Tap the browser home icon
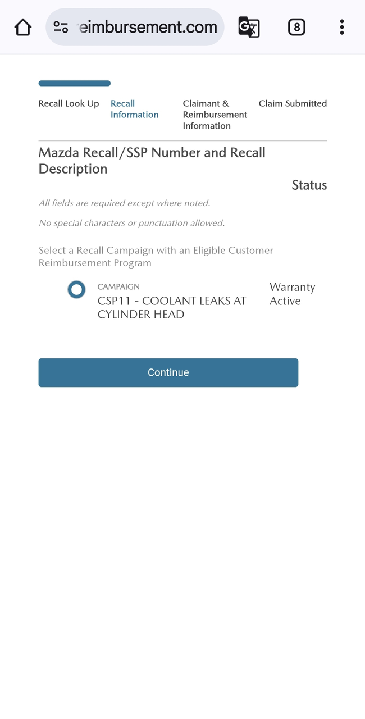 (23, 27)
